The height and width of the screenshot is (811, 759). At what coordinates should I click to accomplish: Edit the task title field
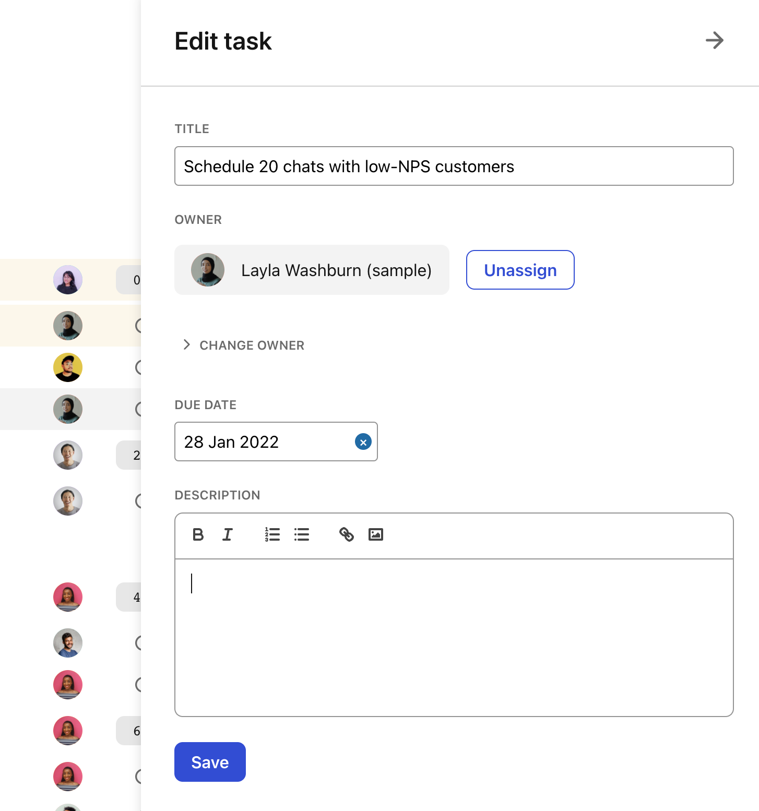(x=454, y=166)
